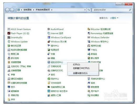Screen dimensions: 137x106
Task: Open the 操作中心 flag icon
Action: [x=49, y=46]
